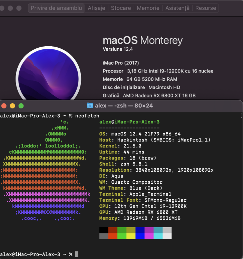
Task: Click the Terminal title alex — -zsh — 80×24
Action: tap(124, 106)
